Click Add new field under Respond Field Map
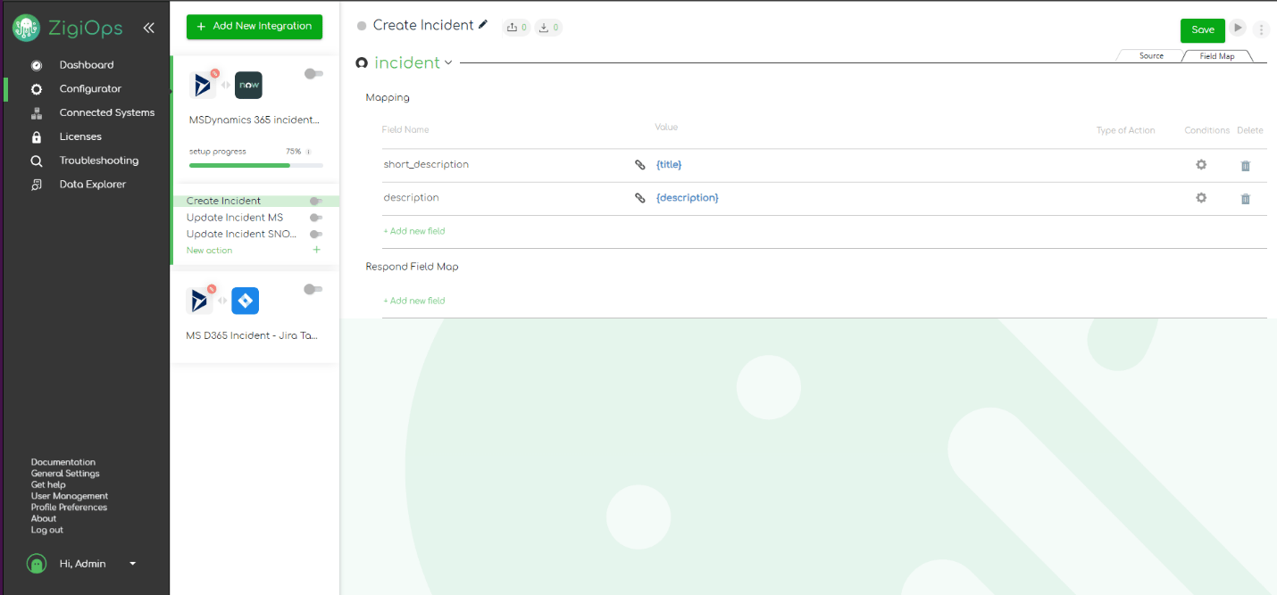This screenshot has width=1277, height=595. pyautogui.click(x=414, y=302)
